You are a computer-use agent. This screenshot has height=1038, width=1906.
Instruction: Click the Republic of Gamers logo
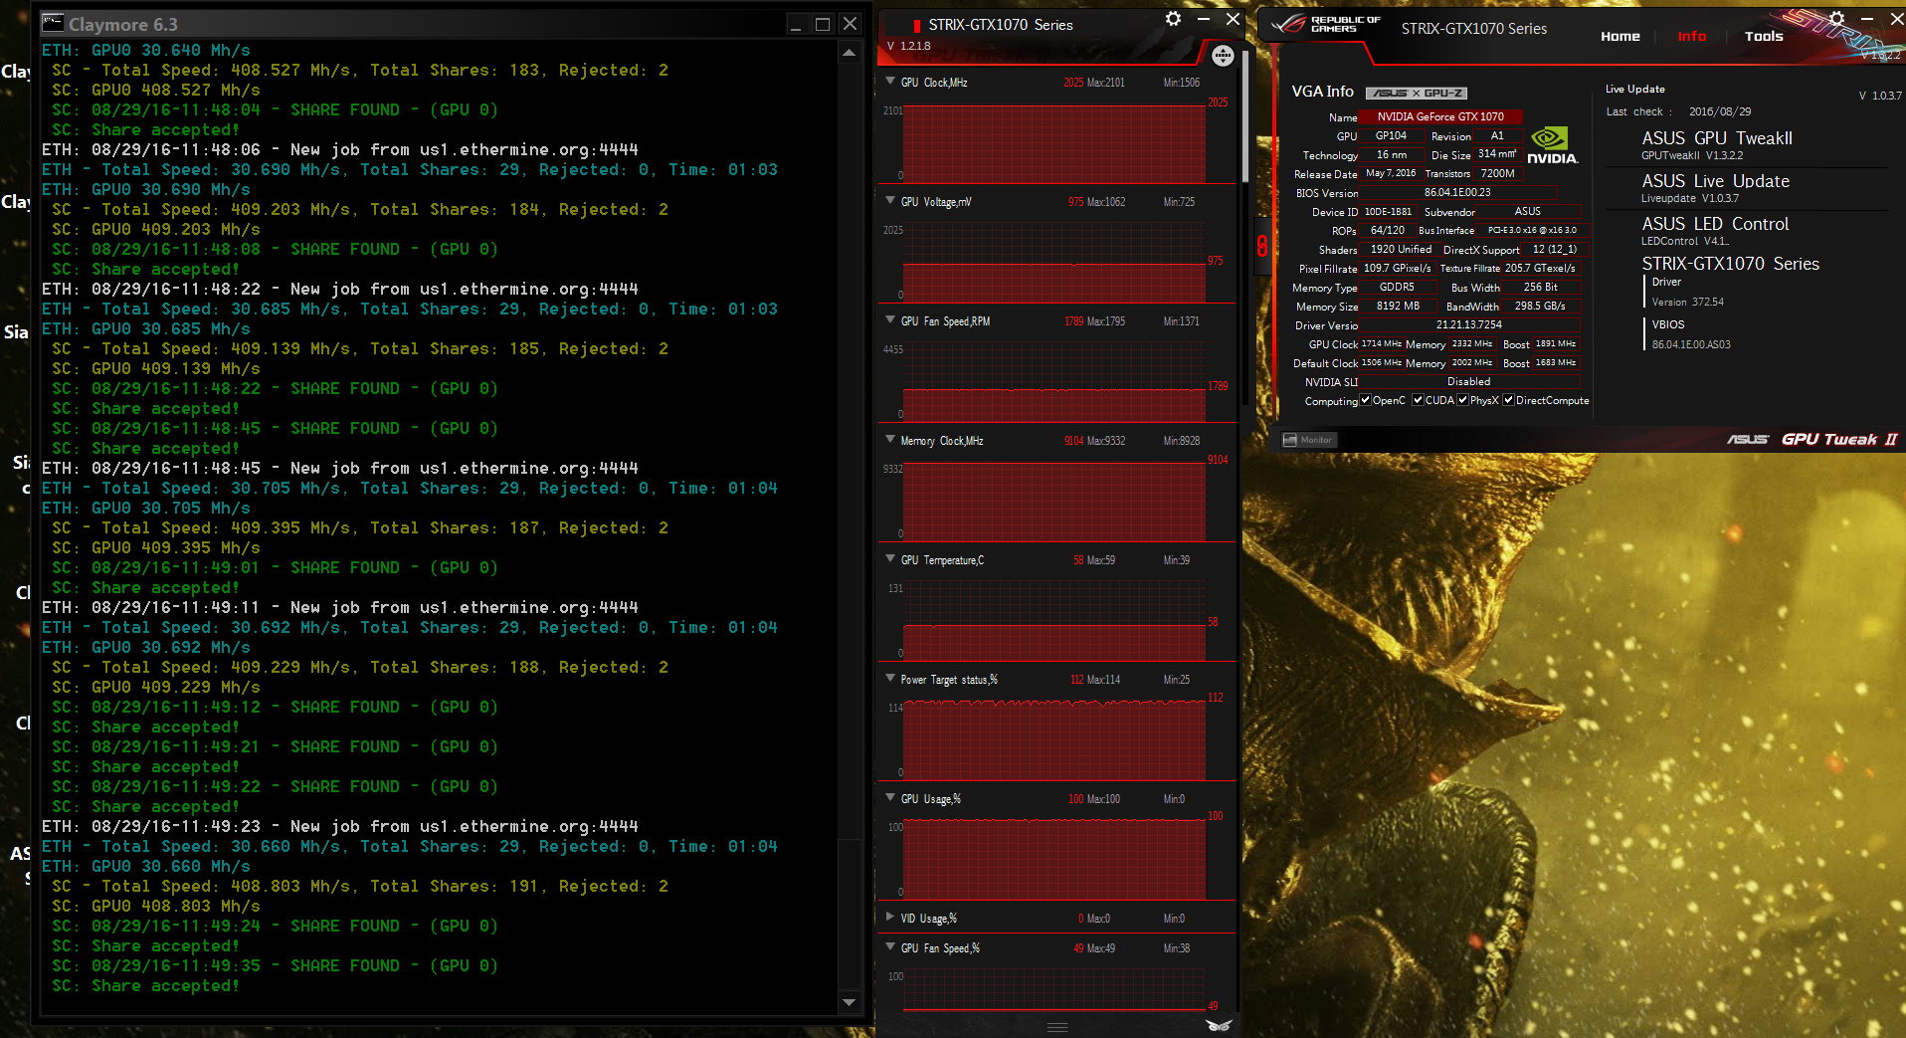click(x=1326, y=25)
